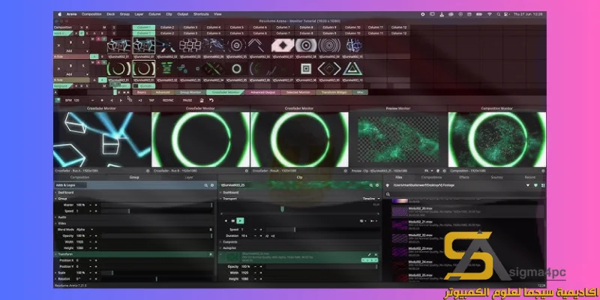600x300 pixels.
Task: Trigger Column 2 header in the top row
Action: coord(167,28)
